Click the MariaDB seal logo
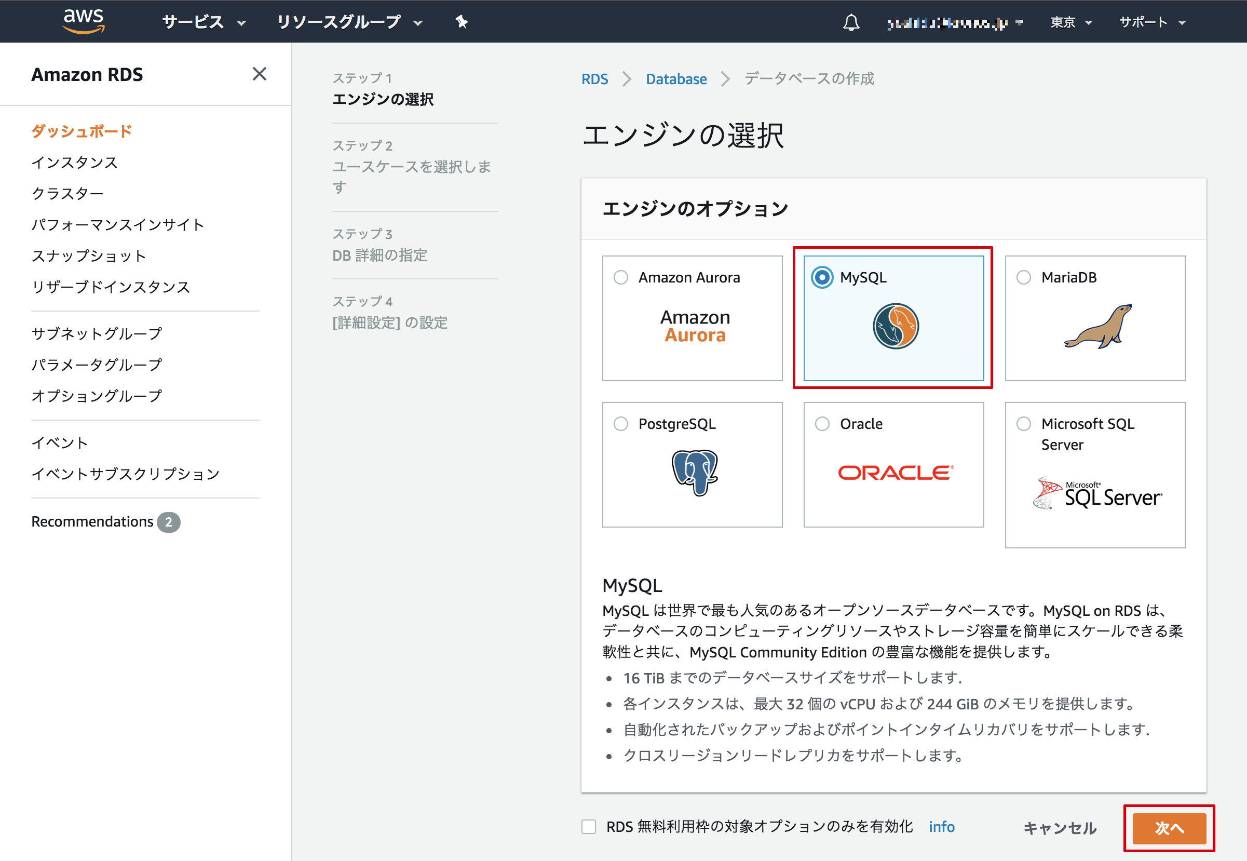Image resolution: width=1247 pixels, height=861 pixels. (x=1097, y=326)
